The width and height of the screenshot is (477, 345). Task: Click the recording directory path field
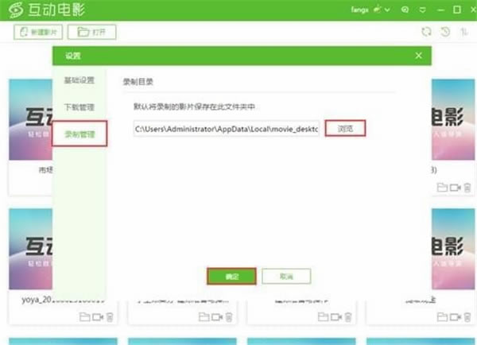pyautogui.click(x=227, y=129)
